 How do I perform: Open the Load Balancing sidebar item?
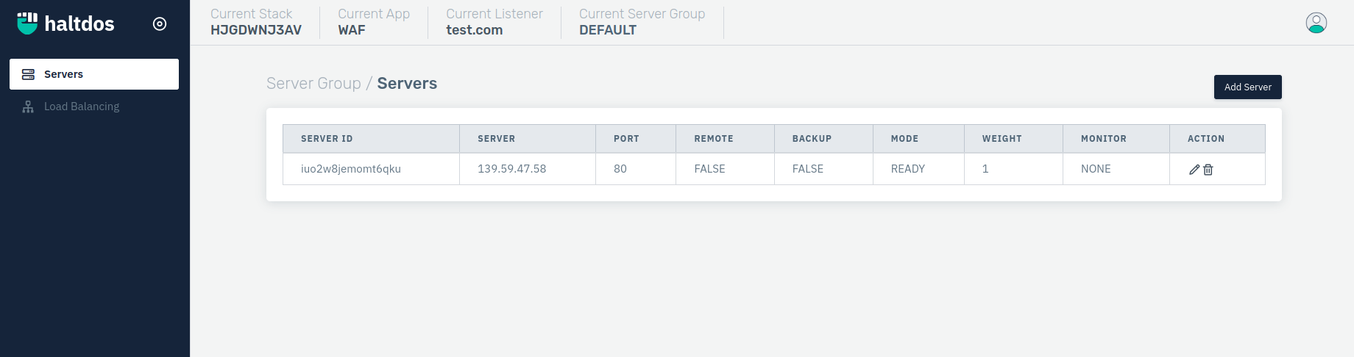81,107
